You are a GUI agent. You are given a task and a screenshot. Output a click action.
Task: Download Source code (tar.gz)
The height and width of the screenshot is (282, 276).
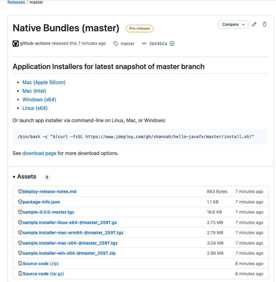coord(43,273)
